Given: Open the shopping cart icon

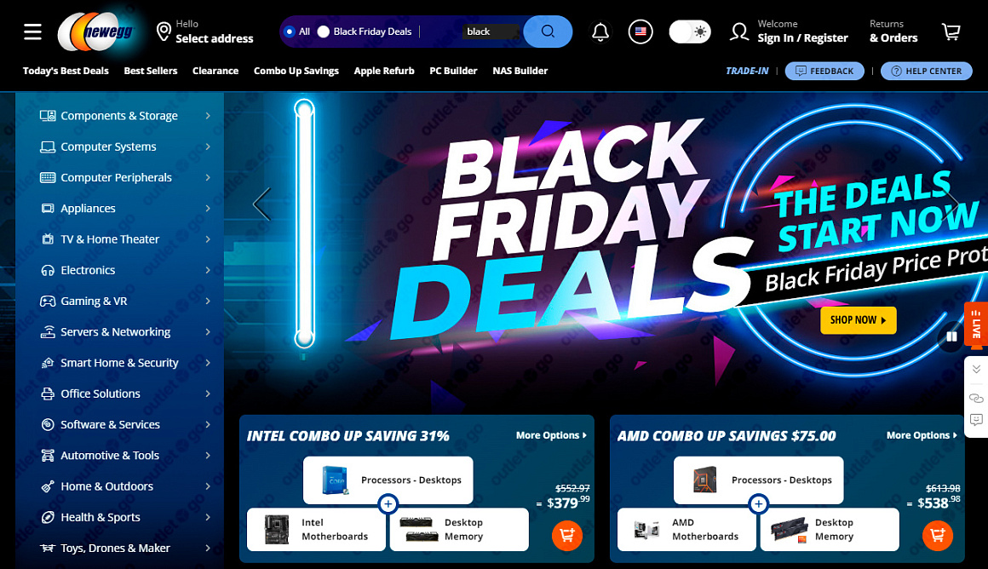Looking at the screenshot, I should (951, 32).
